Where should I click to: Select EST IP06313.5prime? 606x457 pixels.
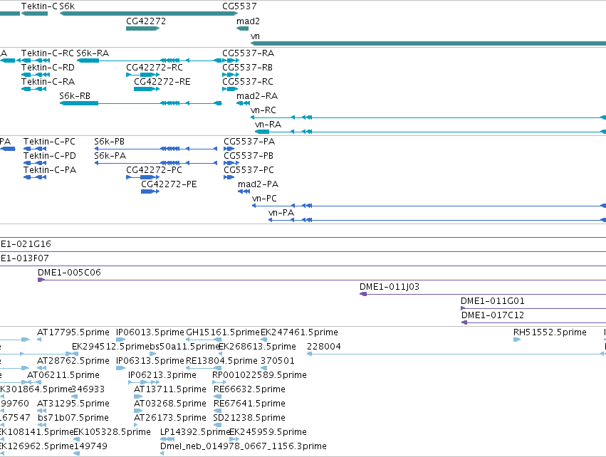(120, 369)
